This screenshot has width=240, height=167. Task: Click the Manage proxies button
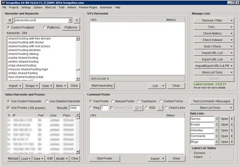(x=13, y=158)
